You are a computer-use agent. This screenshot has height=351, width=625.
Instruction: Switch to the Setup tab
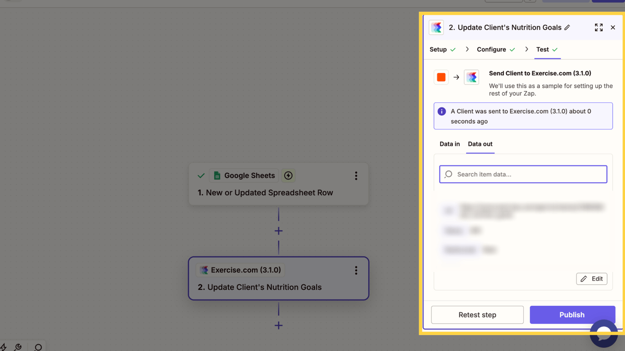(438, 49)
